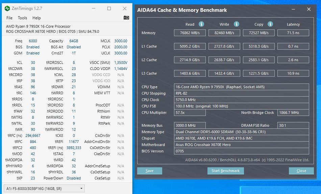Click the MCLK value 3000.00
The width and height of the screenshot is (321, 194).
[x=121, y=41]
